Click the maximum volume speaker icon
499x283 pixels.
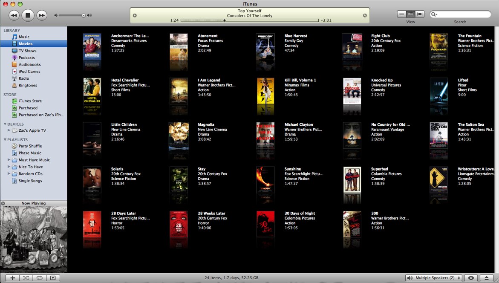(89, 15)
